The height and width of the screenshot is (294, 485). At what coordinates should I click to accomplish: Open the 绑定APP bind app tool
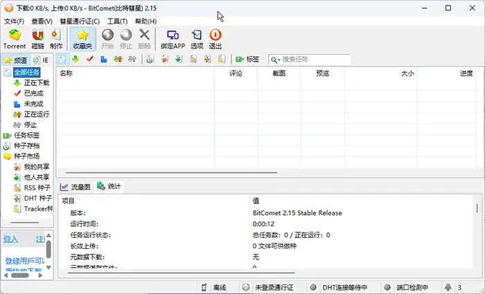click(173, 39)
